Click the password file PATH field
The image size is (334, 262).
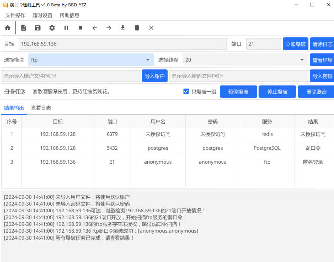click(x=239, y=76)
